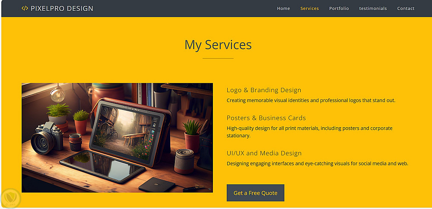This screenshot has width=432, height=209.
Task: Click the print materials description text
Action: tap(309, 132)
